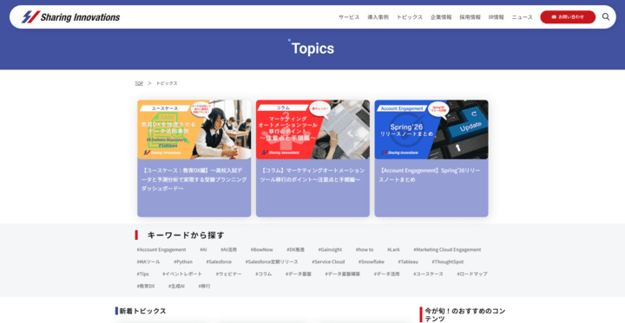Select the #ロードマップ keyword tag
This screenshot has height=323, width=625.
pyautogui.click(x=472, y=274)
